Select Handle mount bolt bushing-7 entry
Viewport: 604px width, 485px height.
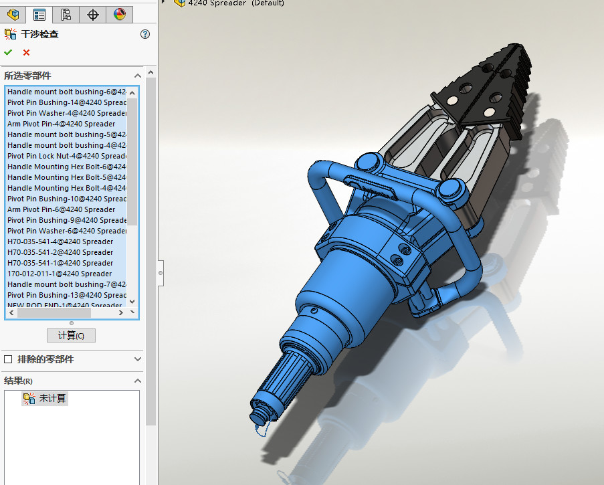click(x=67, y=285)
